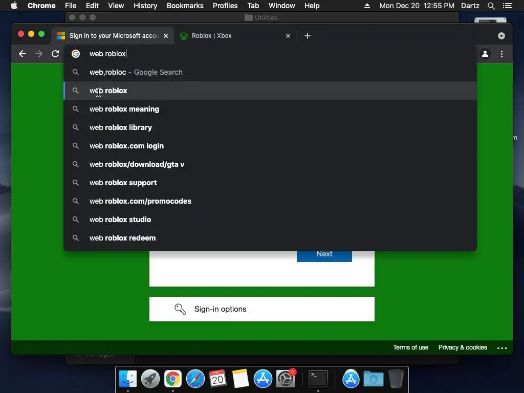
Task: Select the 'web roblox/download/gta v' suggestion
Action: [270, 164]
